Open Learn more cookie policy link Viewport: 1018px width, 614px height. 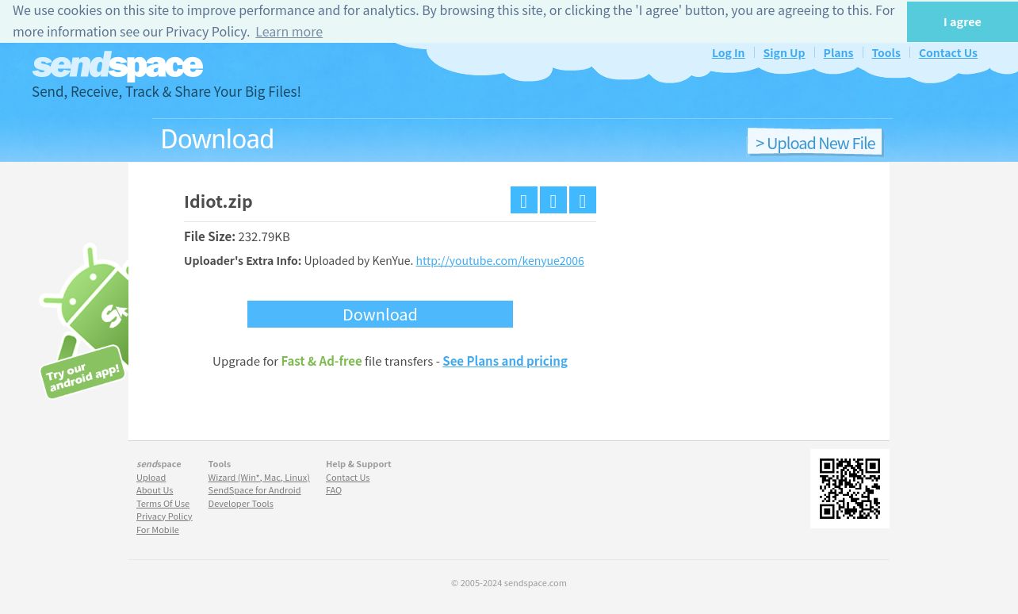(x=289, y=32)
